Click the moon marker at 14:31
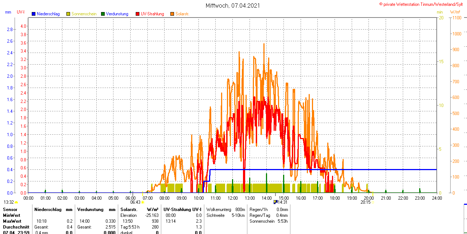The image size is (467, 234). [x=275, y=202]
